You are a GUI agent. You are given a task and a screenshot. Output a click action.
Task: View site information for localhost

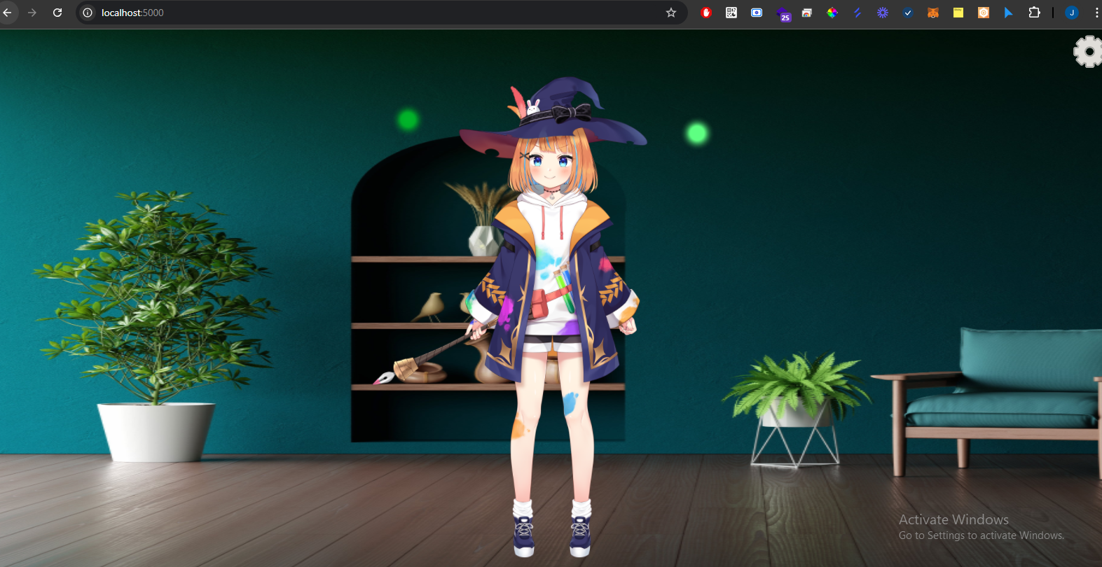click(88, 13)
